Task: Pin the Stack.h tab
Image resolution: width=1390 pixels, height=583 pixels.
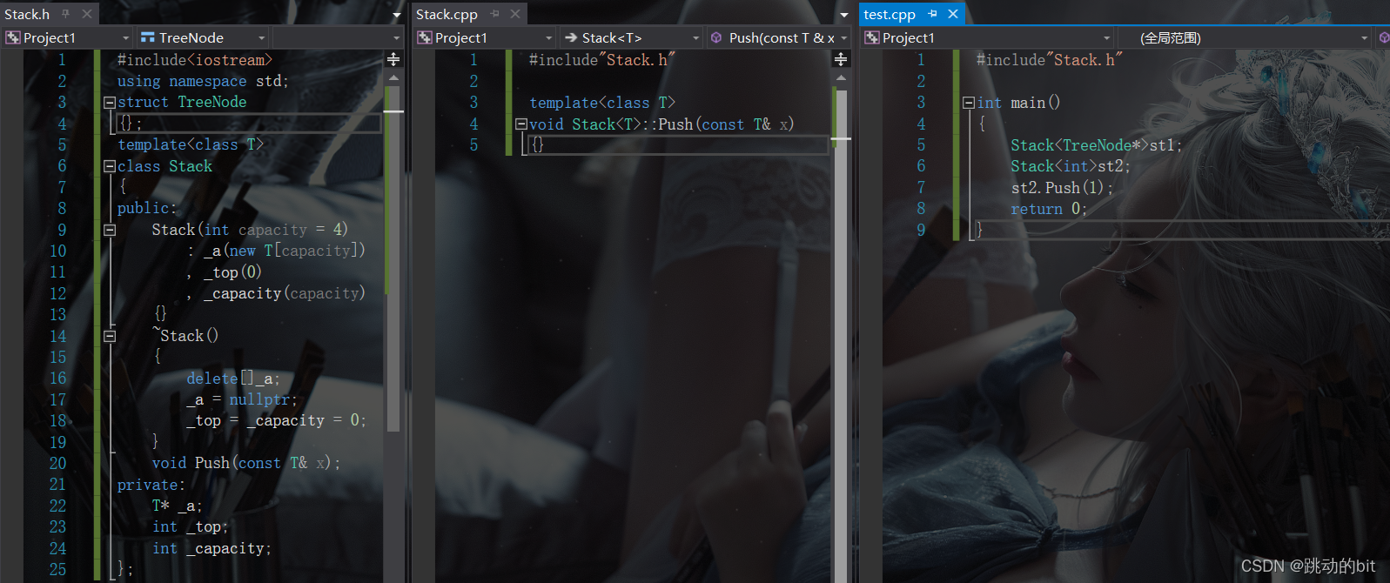Action: tap(65, 14)
